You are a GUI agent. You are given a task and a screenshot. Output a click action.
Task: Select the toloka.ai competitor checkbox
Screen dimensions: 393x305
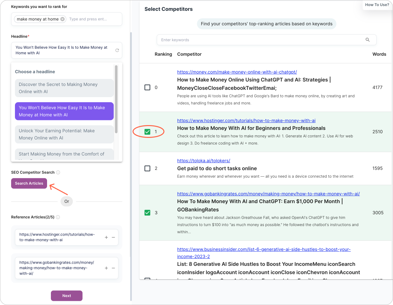coord(147,168)
